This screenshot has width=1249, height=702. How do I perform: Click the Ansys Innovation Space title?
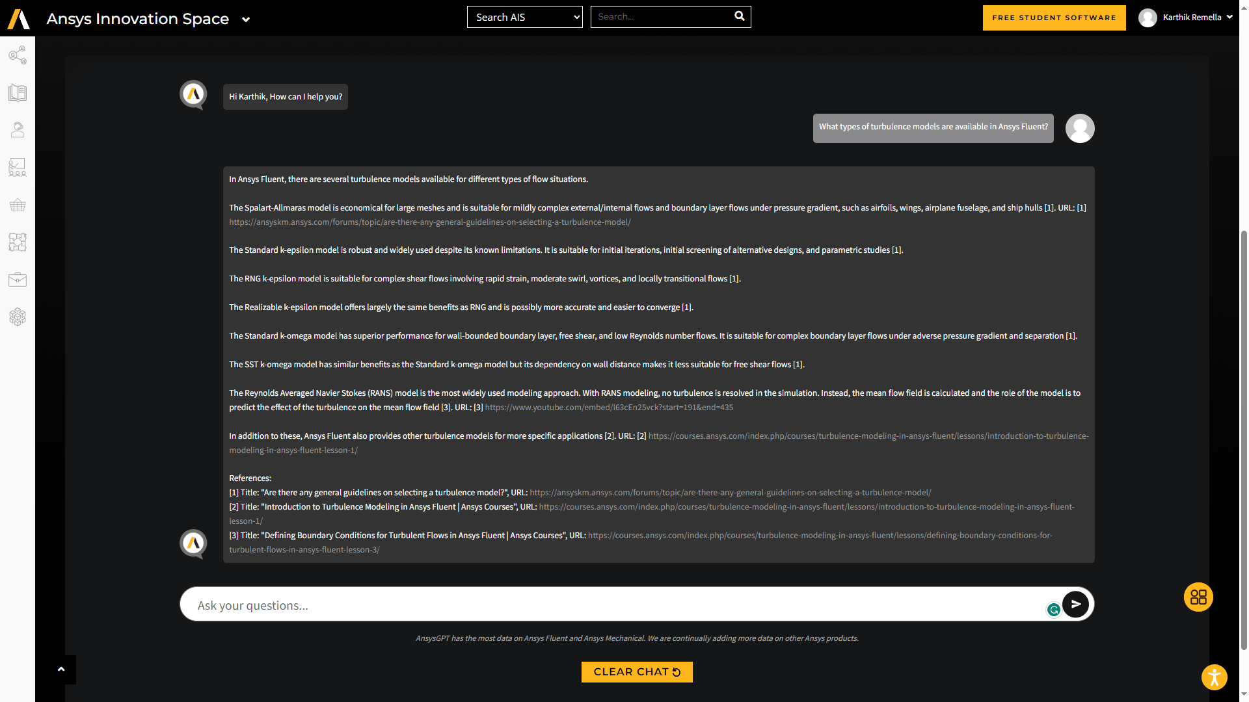[x=138, y=19]
